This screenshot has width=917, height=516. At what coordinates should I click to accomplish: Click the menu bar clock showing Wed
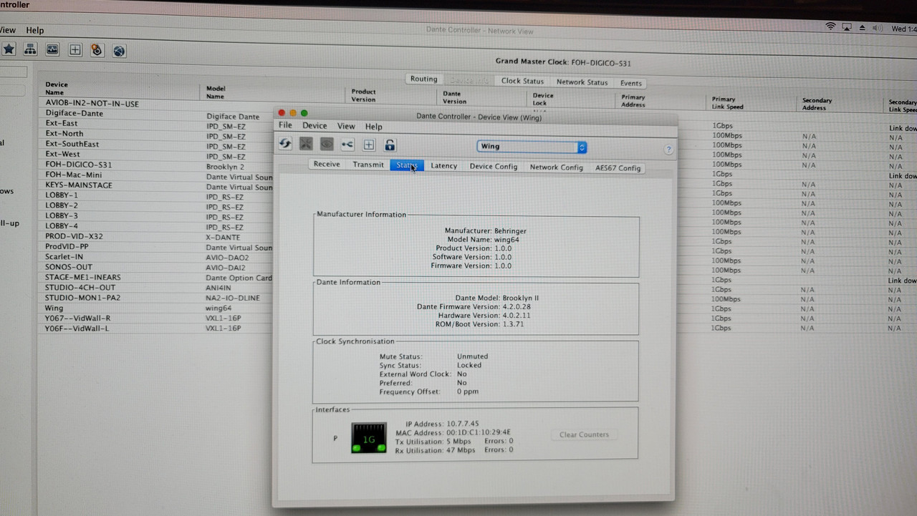(903, 29)
